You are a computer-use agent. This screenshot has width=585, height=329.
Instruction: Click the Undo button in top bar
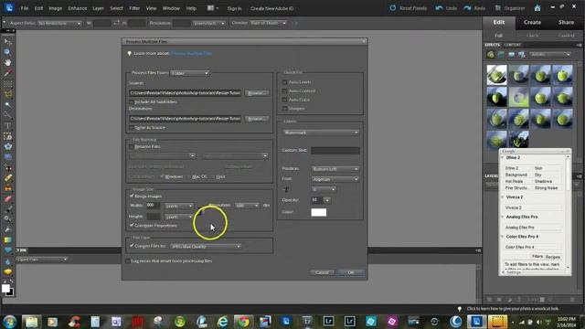click(x=446, y=8)
